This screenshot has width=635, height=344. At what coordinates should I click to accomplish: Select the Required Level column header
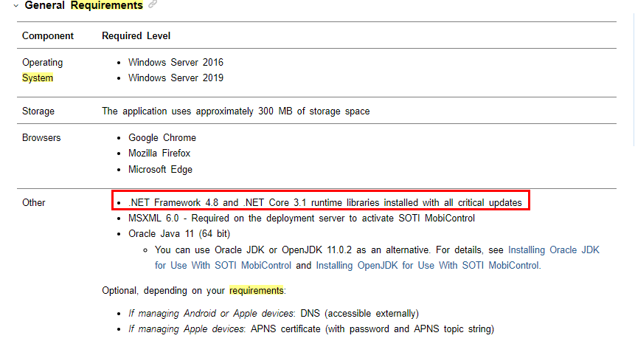pos(136,35)
